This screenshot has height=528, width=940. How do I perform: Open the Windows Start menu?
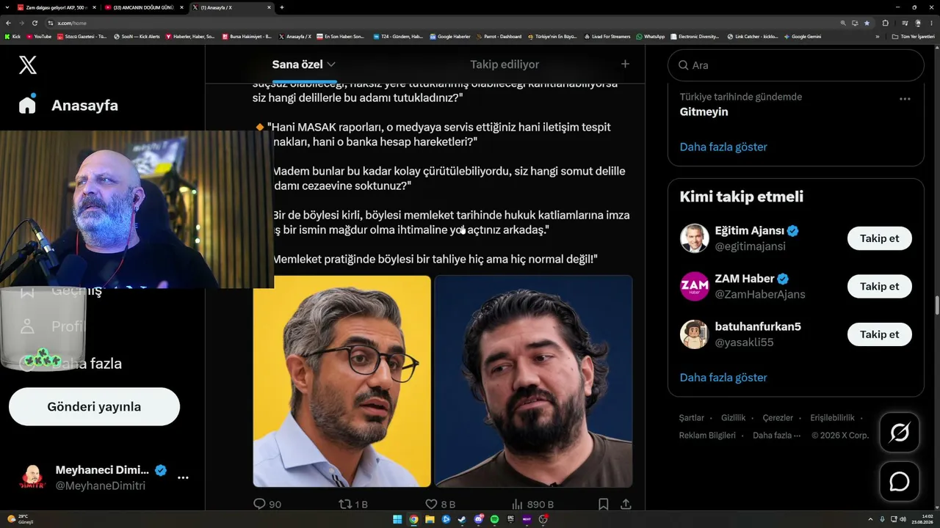(397, 519)
